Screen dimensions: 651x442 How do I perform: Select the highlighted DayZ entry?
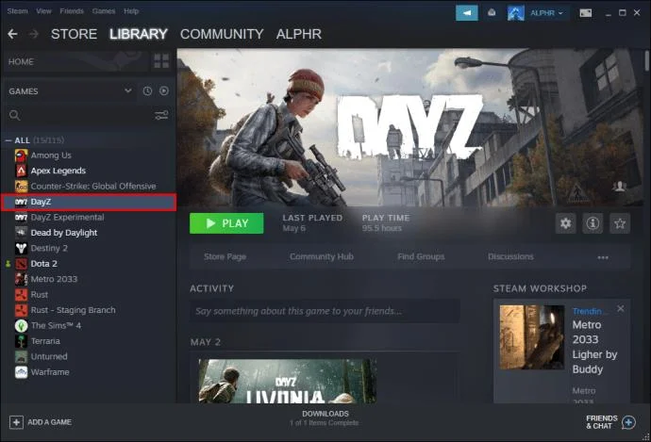pos(89,202)
